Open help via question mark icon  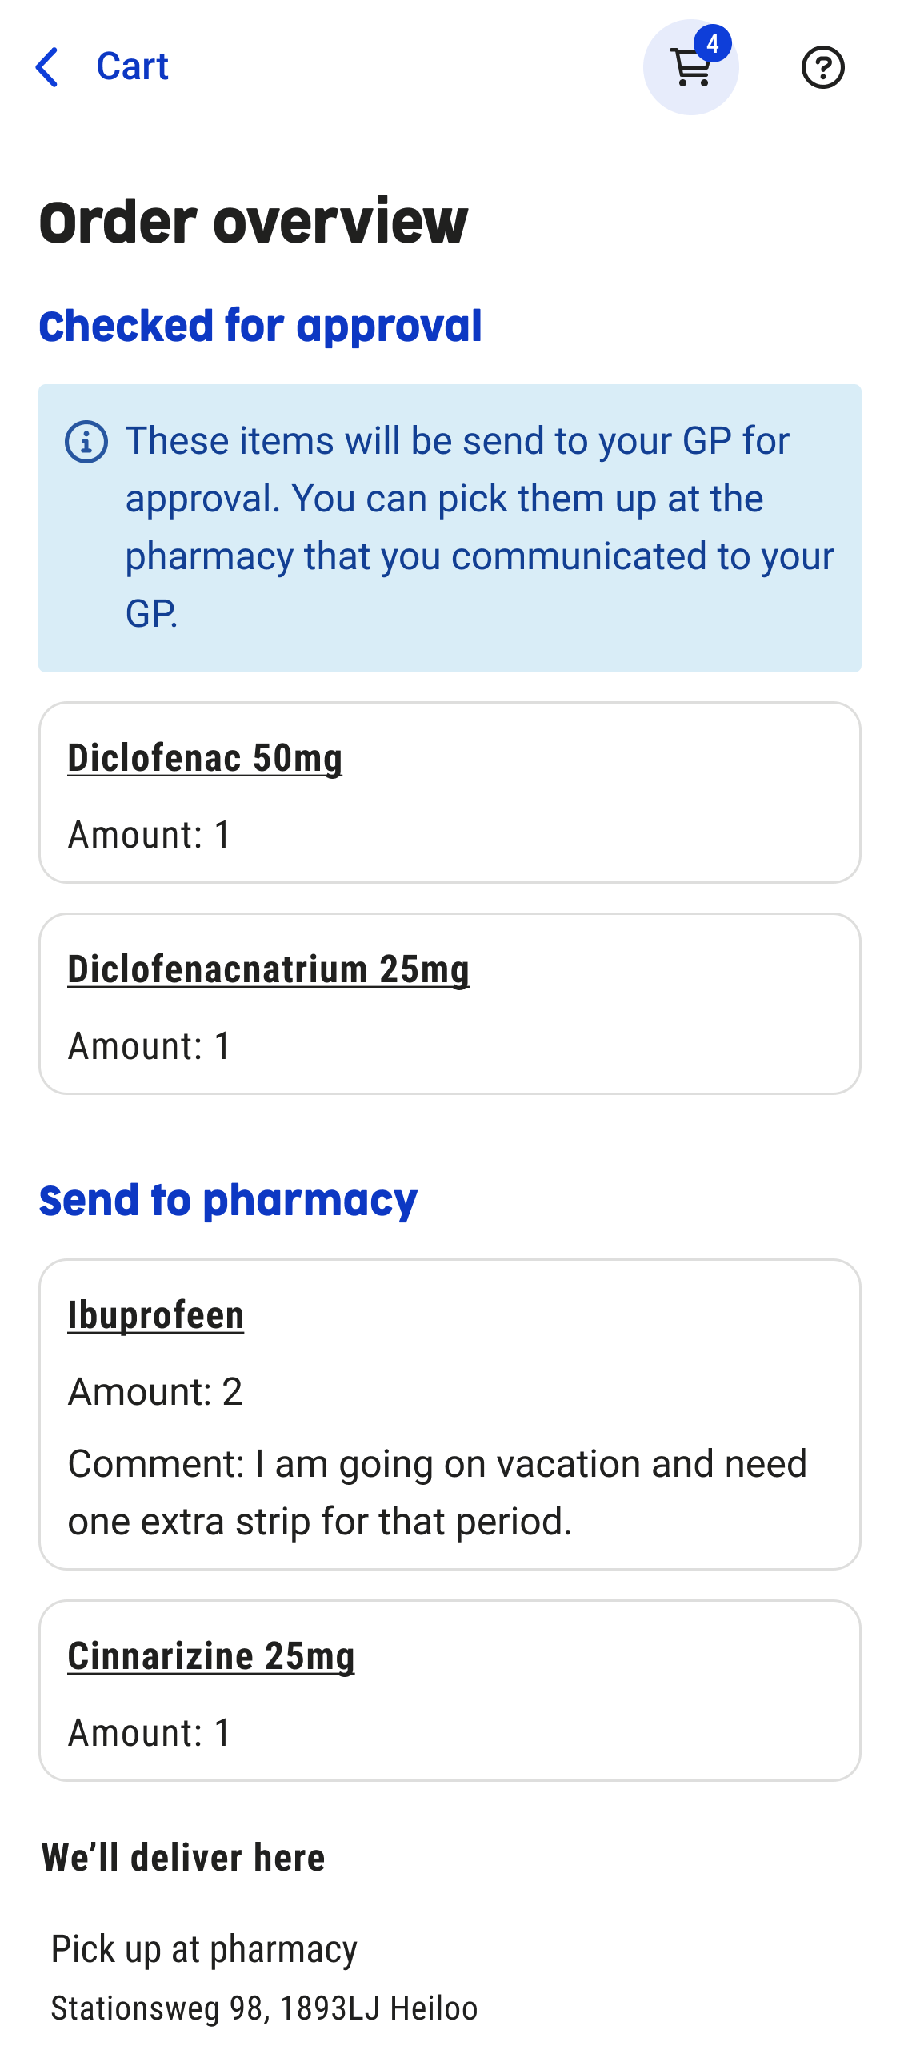pos(822,67)
